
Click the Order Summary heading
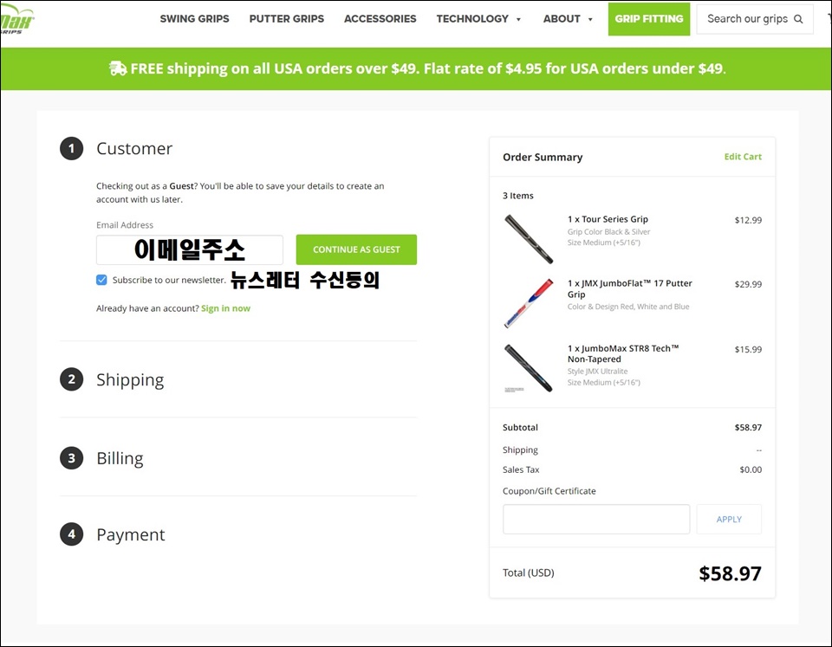(543, 157)
